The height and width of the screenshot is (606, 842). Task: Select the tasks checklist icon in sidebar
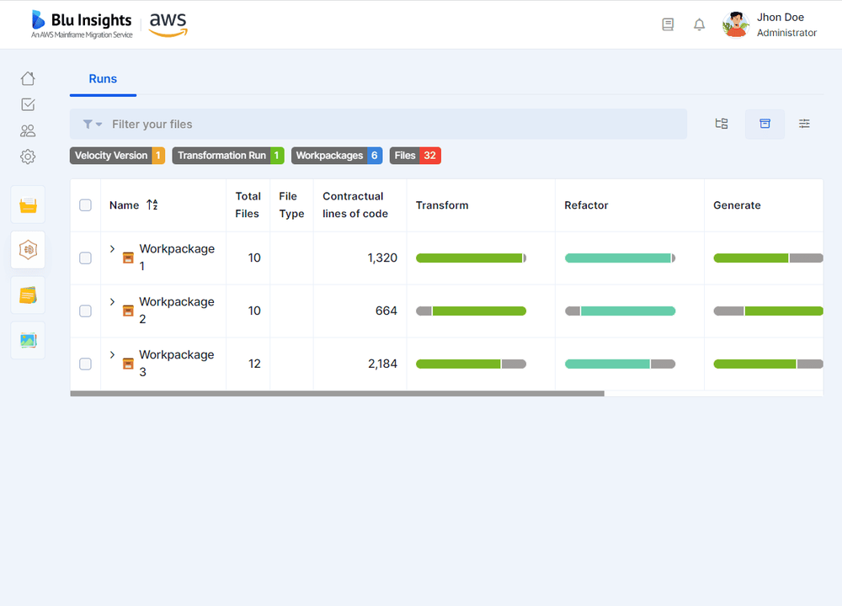27,104
